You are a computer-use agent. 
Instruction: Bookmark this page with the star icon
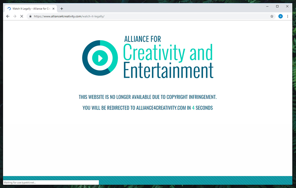point(272,16)
